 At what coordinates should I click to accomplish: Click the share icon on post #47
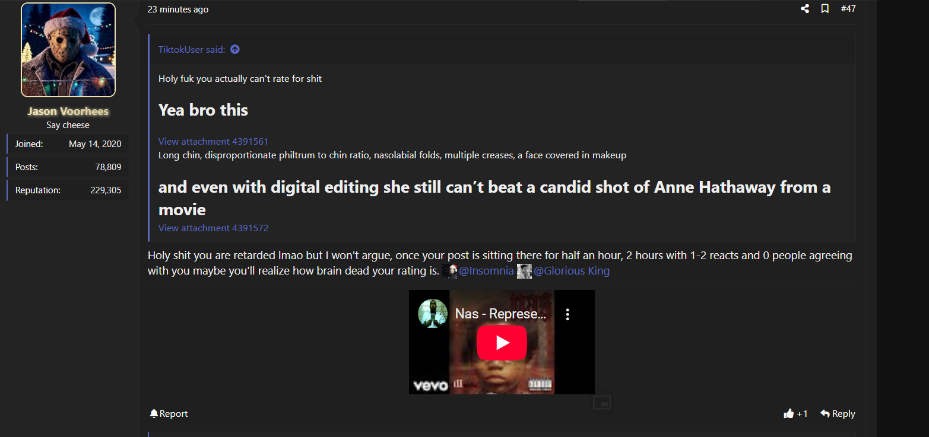[805, 9]
